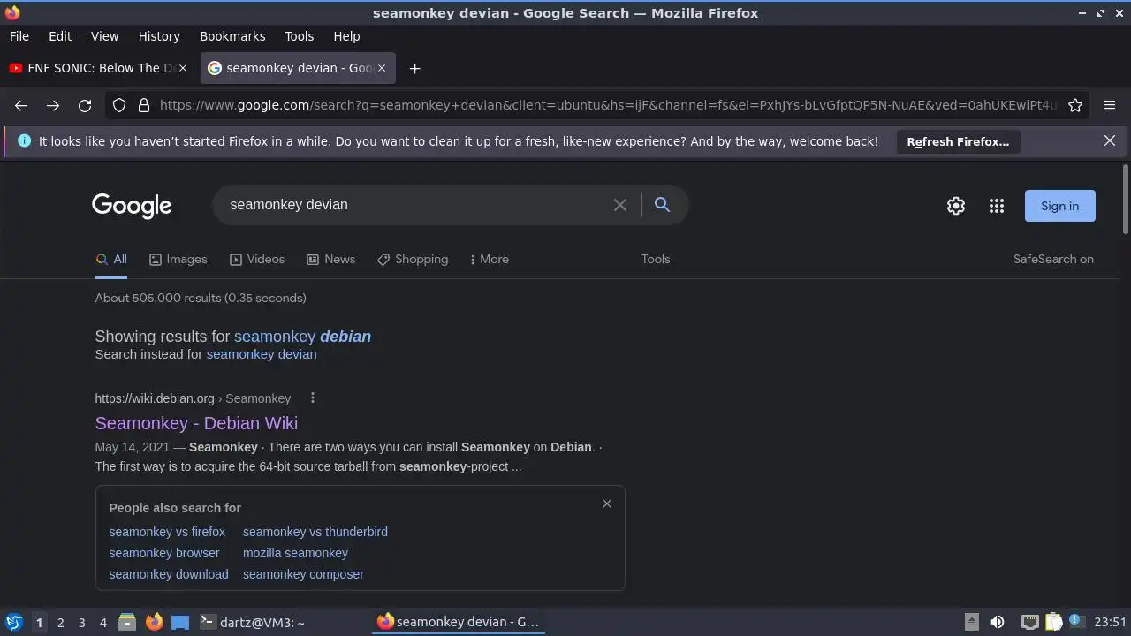Go back using the back arrow
1131x636 pixels.
[x=21, y=105]
